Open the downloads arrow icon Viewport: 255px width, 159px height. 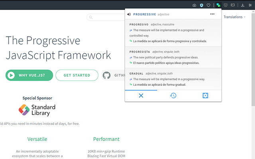click(x=243, y=5)
